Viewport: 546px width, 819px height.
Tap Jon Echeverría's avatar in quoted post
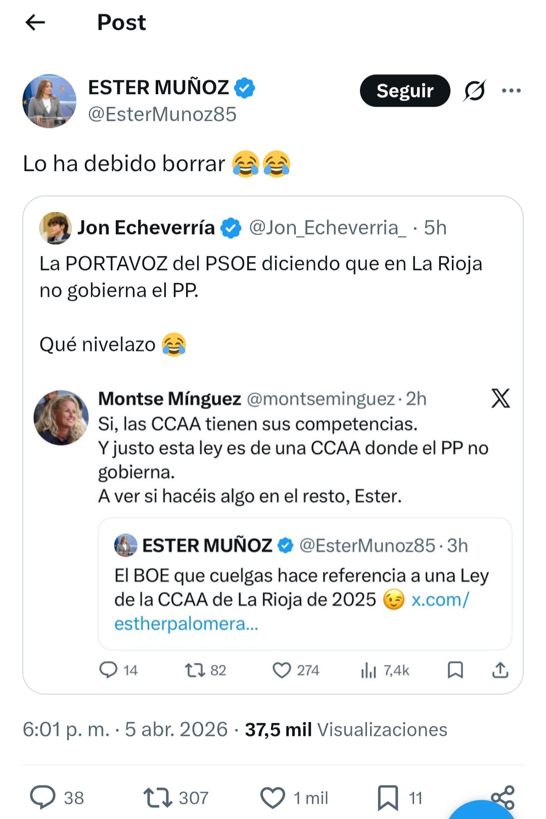[x=55, y=228]
